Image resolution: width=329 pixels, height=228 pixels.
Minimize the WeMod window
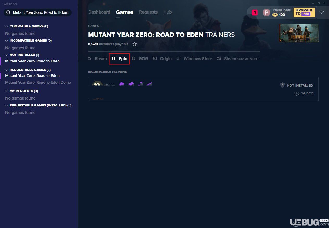point(313,3)
